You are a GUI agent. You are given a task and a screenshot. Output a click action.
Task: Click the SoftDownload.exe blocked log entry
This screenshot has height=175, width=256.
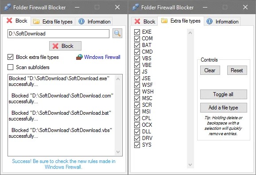coord(59,81)
